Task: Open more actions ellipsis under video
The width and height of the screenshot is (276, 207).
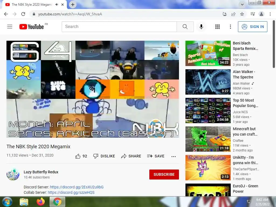Action: click(173, 156)
